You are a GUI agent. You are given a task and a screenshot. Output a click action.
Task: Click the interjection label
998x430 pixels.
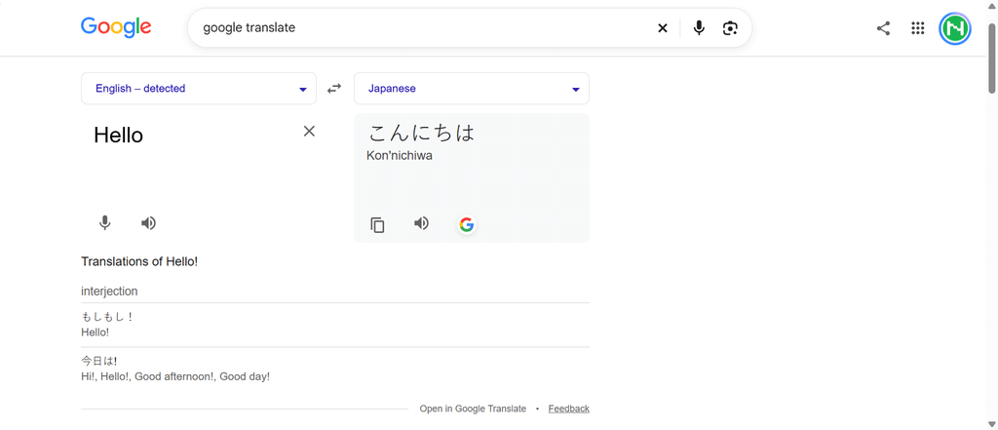click(109, 292)
